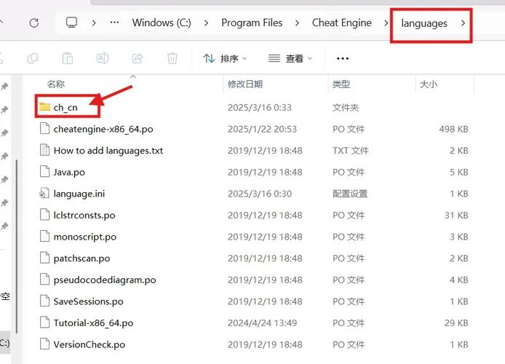505x364 pixels.
Task: Select the Java.po file name
Action: (x=69, y=173)
